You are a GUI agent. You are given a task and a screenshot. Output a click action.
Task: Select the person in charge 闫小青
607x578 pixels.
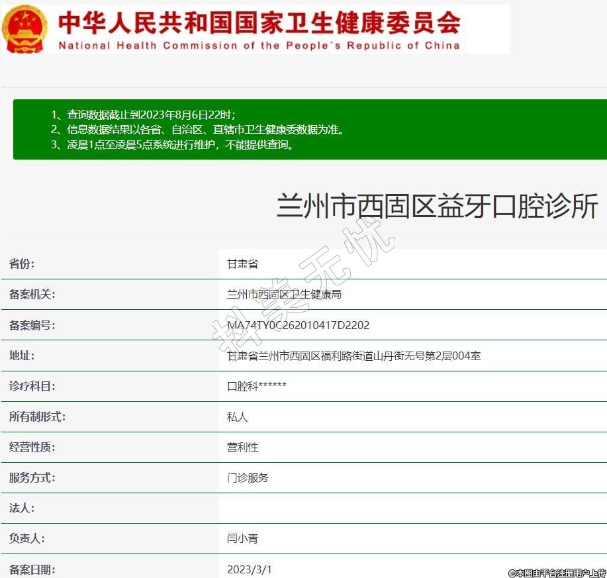(x=242, y=538)
